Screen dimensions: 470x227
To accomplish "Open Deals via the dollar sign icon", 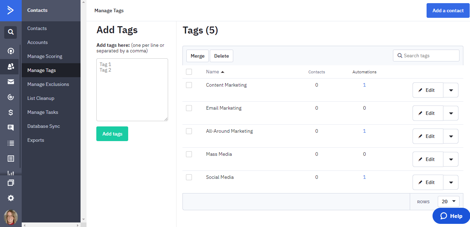I will click(11, 112).
